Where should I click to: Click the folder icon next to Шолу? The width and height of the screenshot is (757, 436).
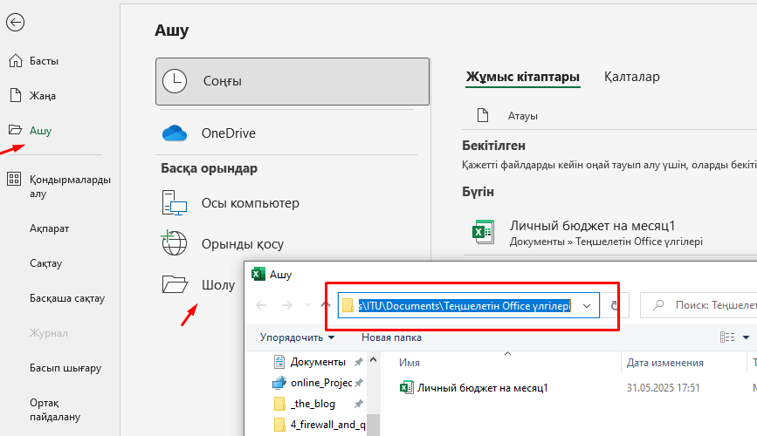click(x=175, y=284)
